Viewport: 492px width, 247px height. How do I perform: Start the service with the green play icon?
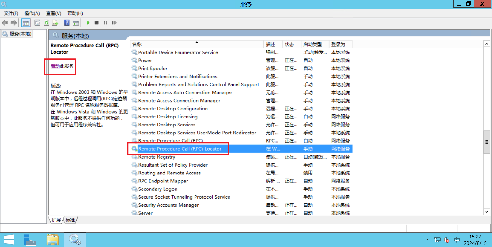point(88,23)
